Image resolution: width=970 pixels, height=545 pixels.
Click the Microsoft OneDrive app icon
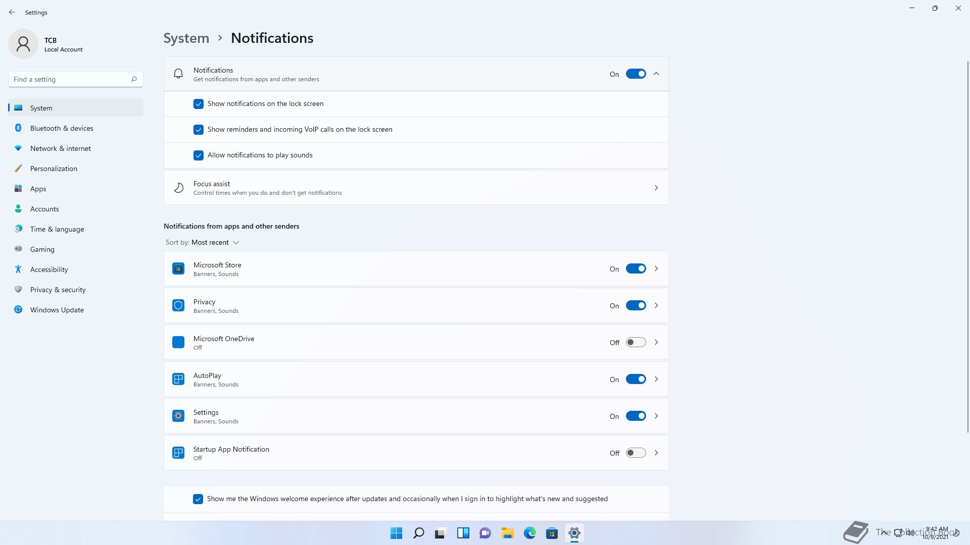click(x=178, y=342)
